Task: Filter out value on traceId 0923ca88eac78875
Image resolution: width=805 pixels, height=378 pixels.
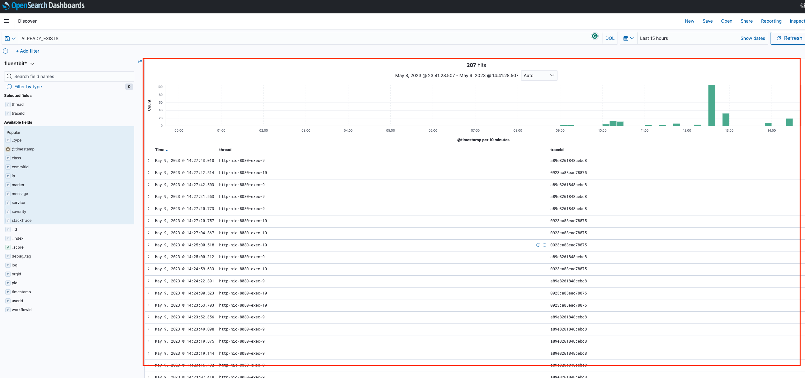Action: click(544, 245)
